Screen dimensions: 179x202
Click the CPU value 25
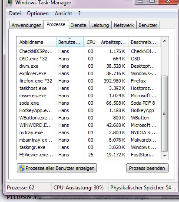coord(91,155)
